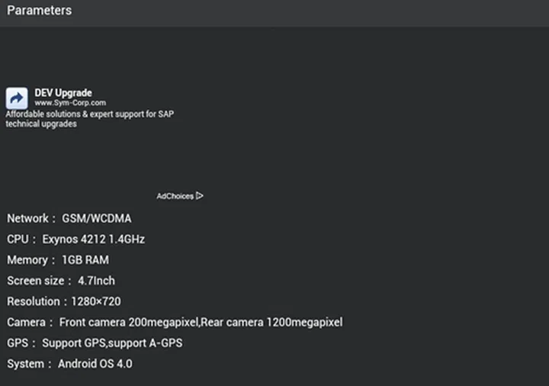Visit the www.Sym-Corp.com link

[70, 103]
